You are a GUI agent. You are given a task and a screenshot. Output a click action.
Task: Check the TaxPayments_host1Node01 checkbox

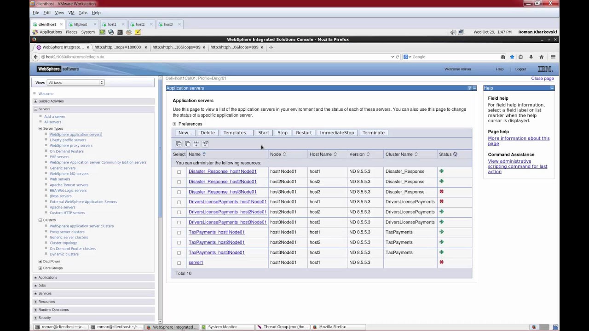(x=179, y=233)
